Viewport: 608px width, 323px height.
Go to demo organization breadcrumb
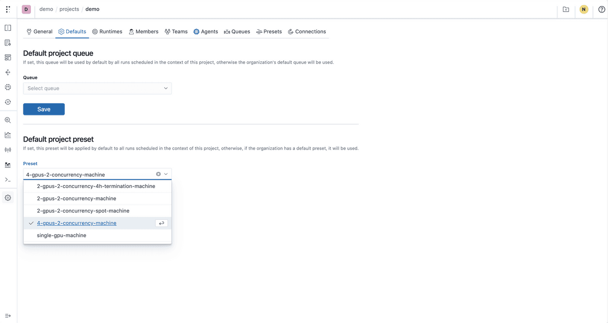(x=46, y=9)
